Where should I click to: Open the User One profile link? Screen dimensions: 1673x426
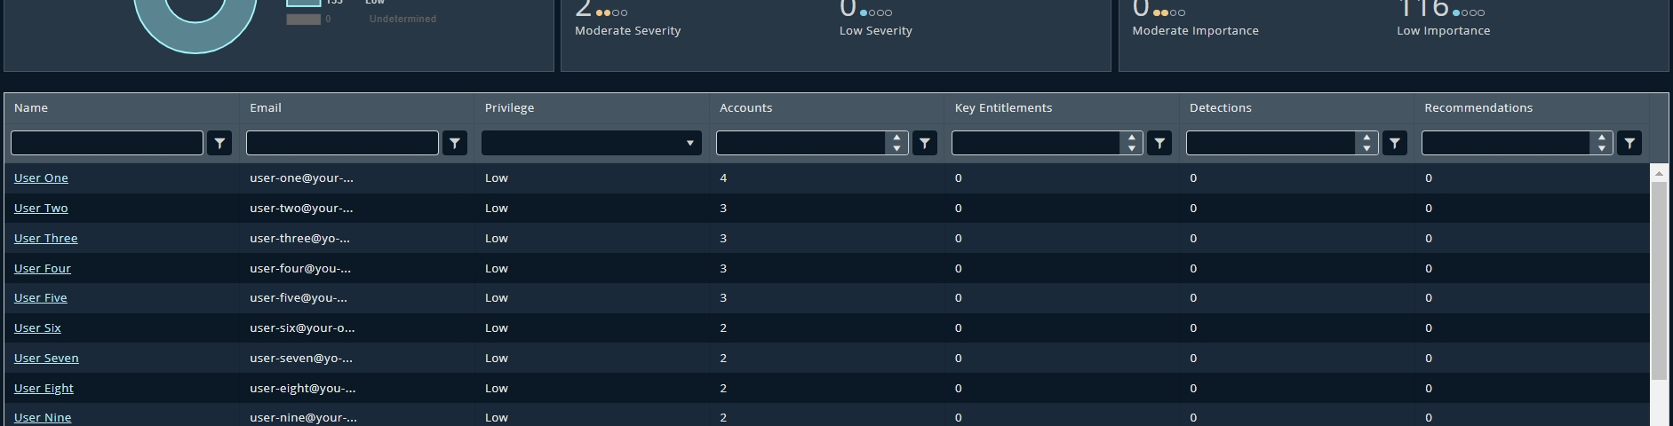click(x=41, y=177)
